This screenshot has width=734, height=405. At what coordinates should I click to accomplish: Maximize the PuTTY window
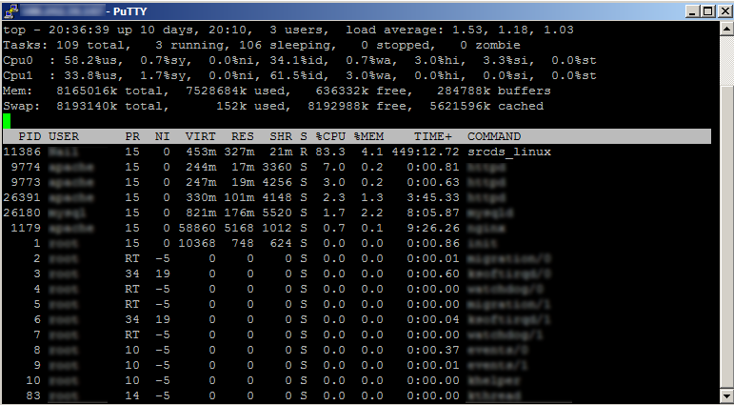click(x=707, y=10)
